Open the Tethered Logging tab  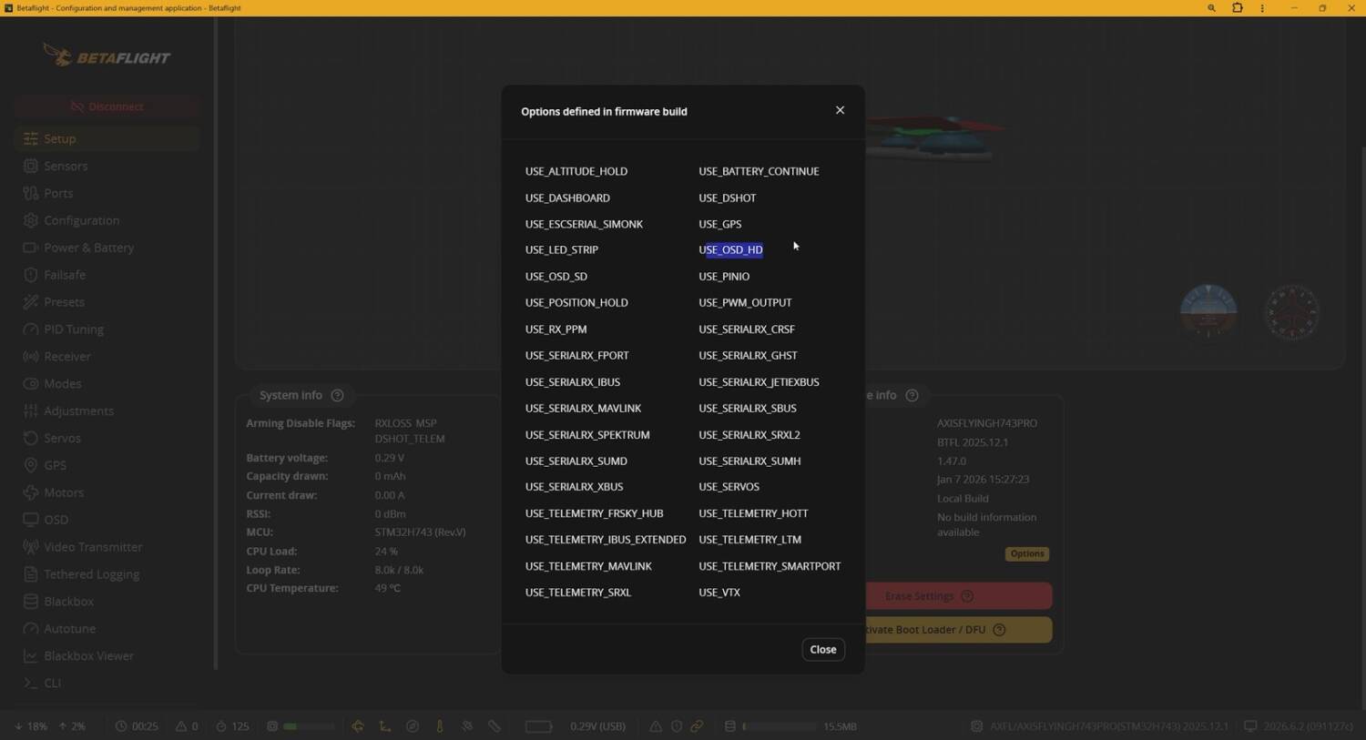point(107,574)
